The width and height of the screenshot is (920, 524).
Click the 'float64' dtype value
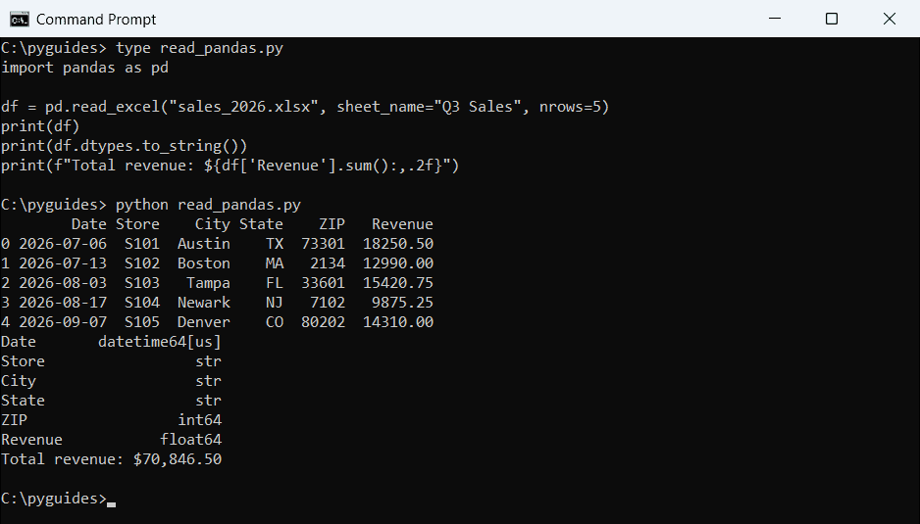pos(190,440)
